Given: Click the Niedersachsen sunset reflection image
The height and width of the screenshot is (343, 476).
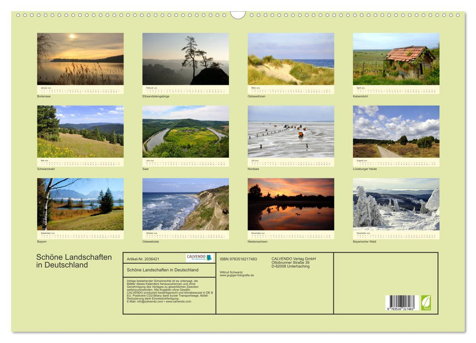Looking at the screenshot, I should click(x=291, y=204).
